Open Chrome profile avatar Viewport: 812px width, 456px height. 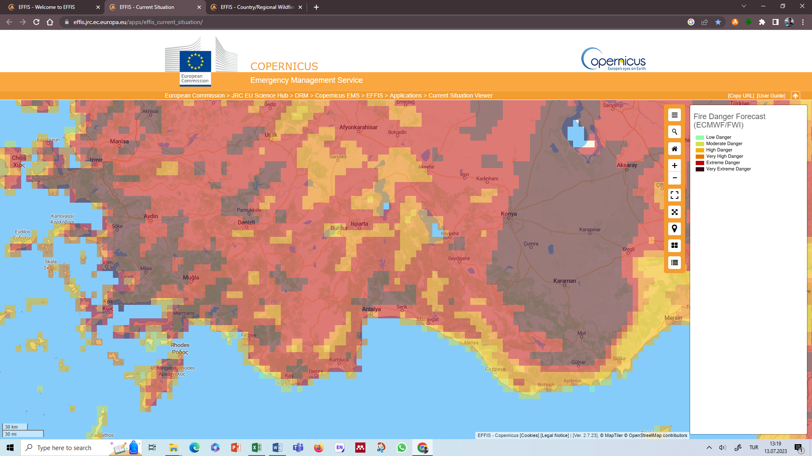[789, 22]
